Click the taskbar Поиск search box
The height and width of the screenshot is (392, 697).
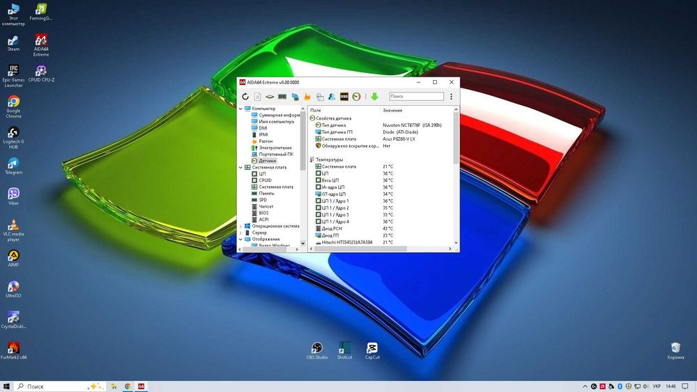click(x=61, y=386)
